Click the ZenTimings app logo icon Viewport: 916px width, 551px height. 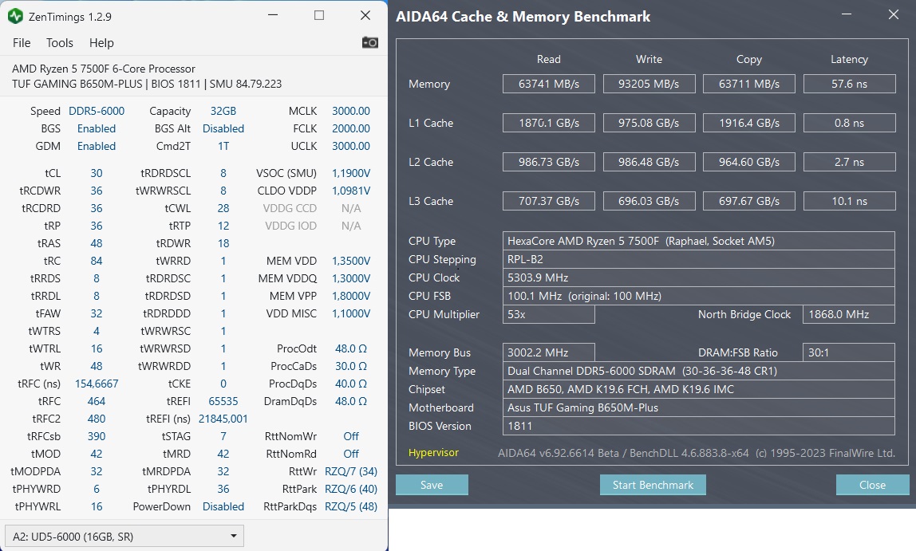[16, 15]
